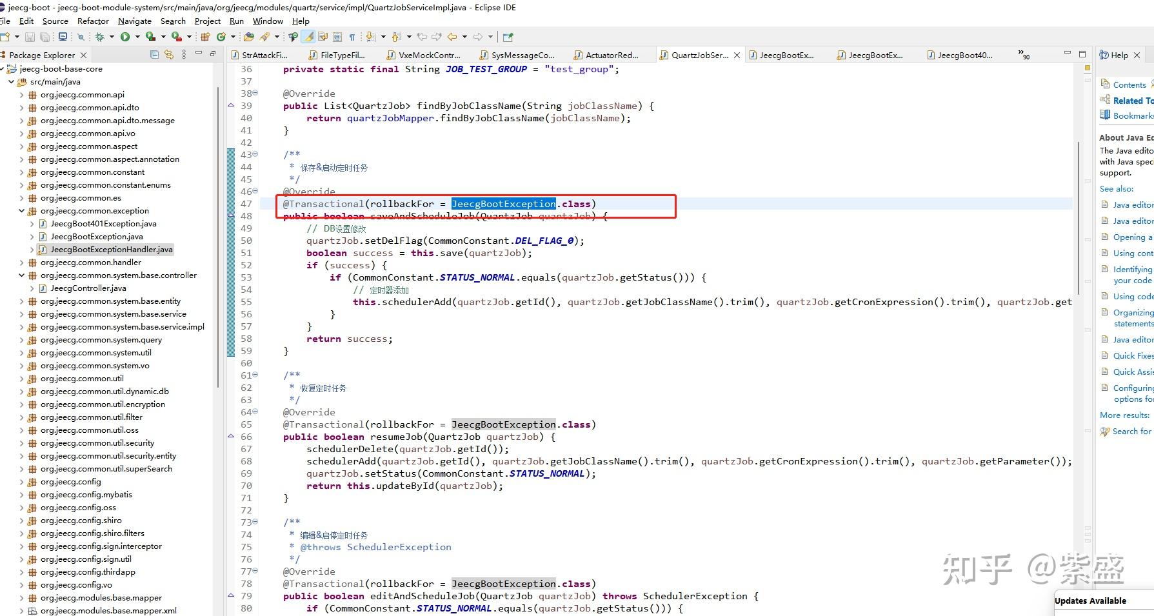
Task: Show hidden editor tabs list »90
Action: (1024, 55)
